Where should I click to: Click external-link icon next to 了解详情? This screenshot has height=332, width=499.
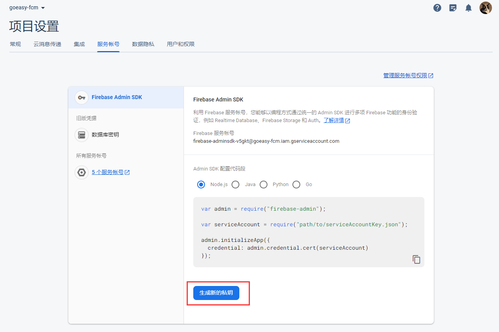pyautogui.click(x=348, y=121)
